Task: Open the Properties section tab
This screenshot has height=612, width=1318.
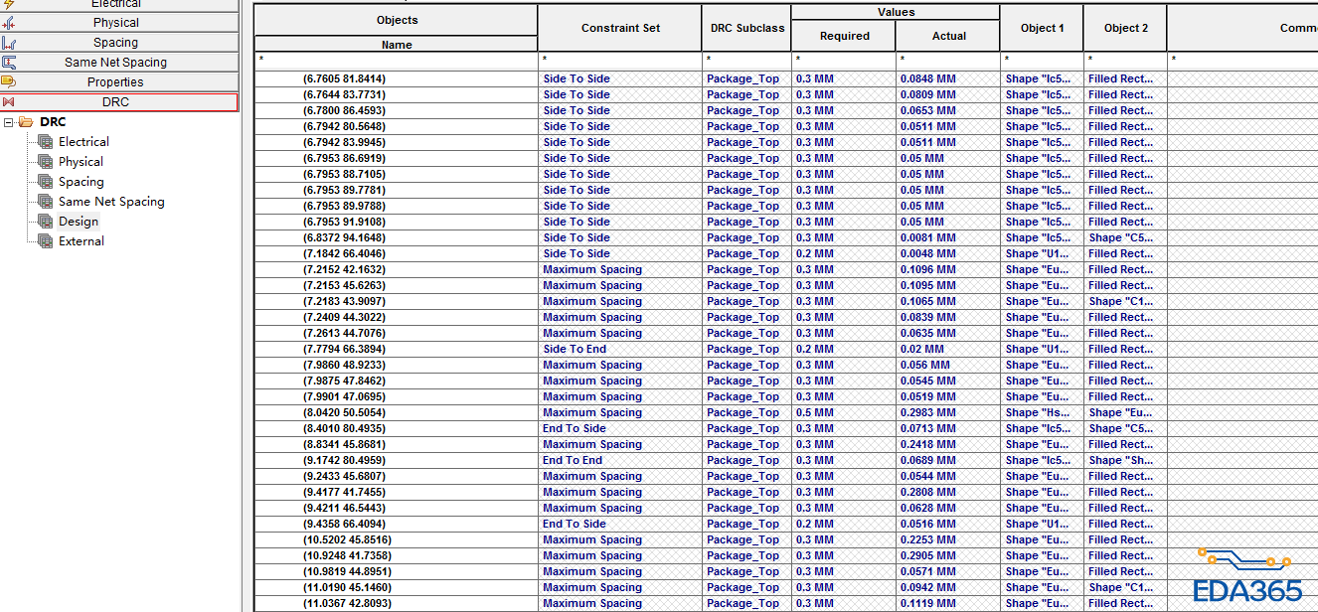Action: tap(119, 81)
